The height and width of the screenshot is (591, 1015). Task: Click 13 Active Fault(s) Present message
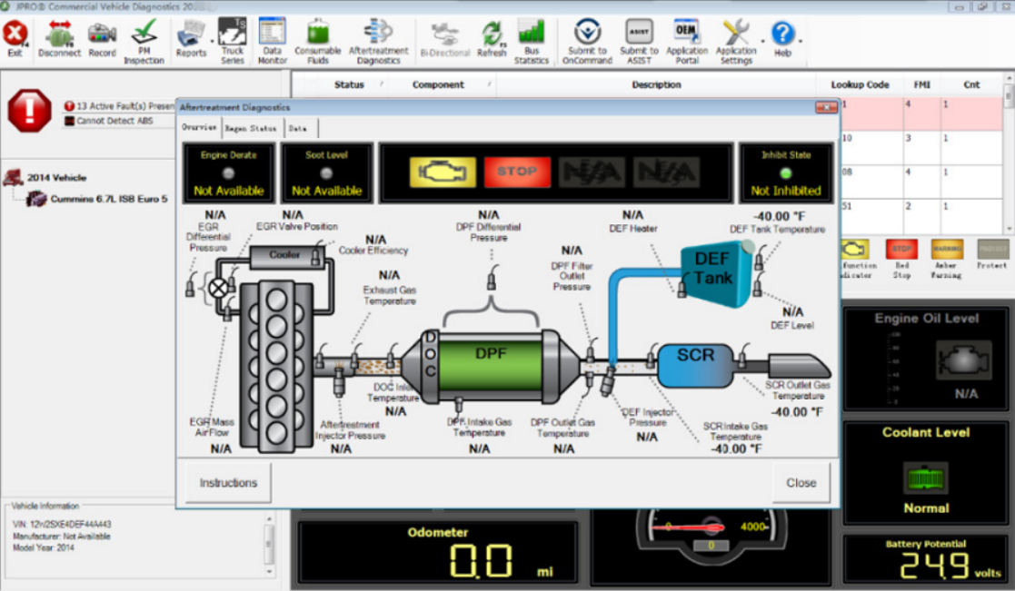pos(121,105)
